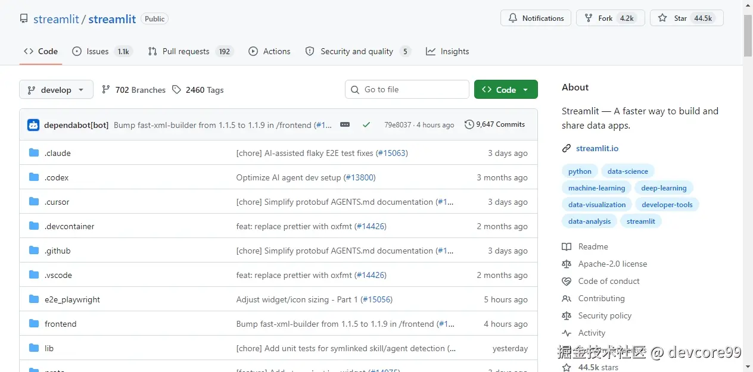Viewport: 753px width, 372px height.
Task: Expand the develop branch dropdown
Action: point(56,90)
